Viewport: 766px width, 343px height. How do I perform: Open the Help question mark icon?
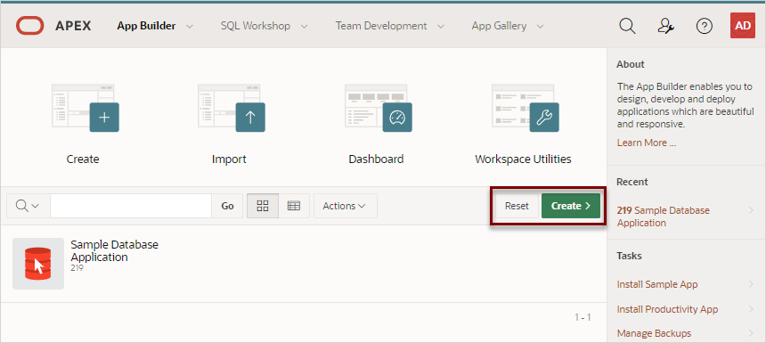(704, 26)
